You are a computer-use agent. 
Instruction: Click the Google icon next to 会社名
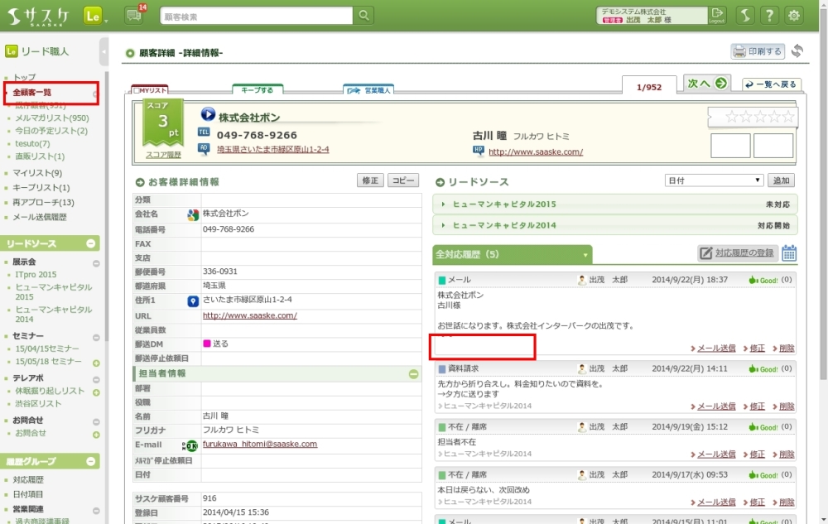193,214
